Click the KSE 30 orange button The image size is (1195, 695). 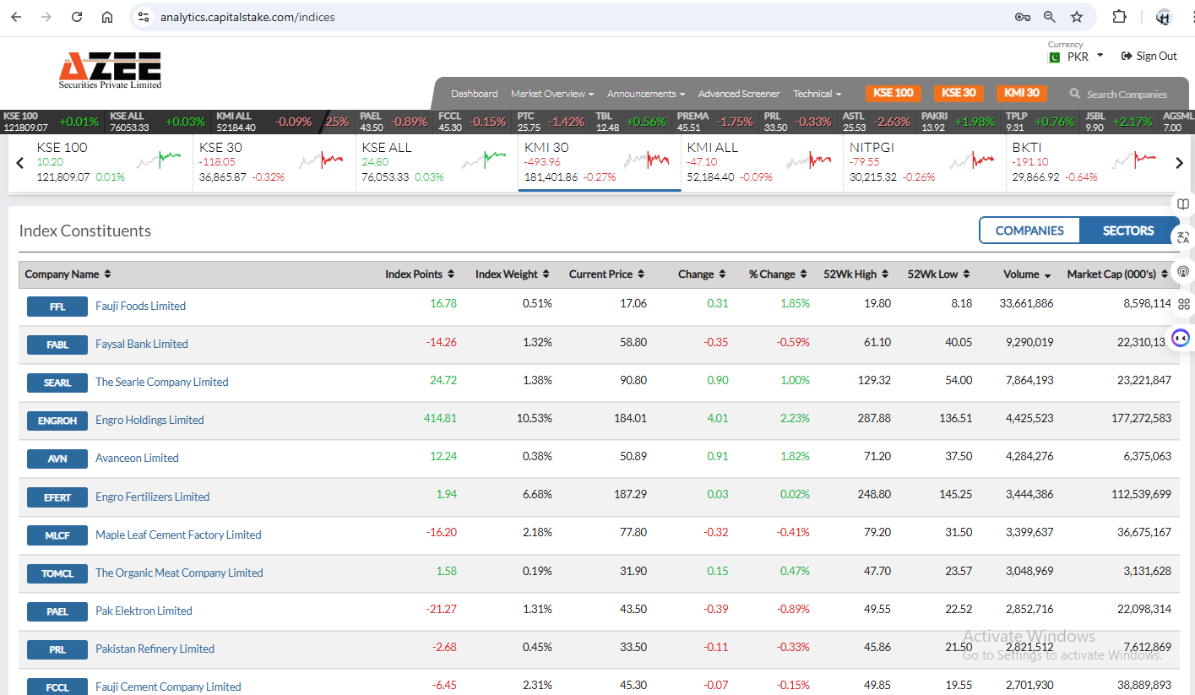959,93
